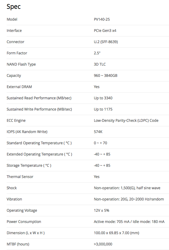Screen dimensions: 169x250
Task: Click the Spec heading
Action: (14, 7)
